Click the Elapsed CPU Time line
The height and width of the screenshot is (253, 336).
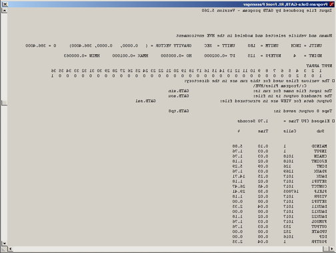click(286, 121)
